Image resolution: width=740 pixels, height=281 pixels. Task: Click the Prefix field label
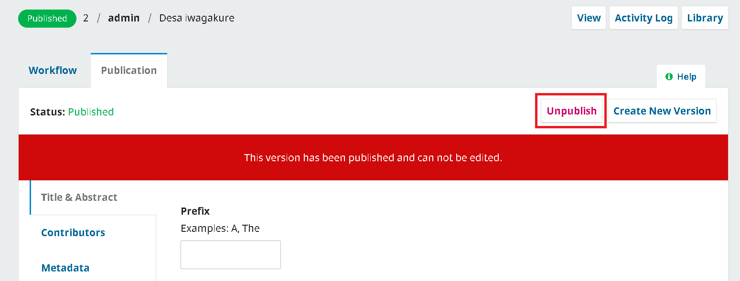click(195, 211)
